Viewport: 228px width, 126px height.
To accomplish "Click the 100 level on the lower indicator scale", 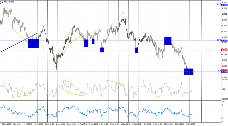I will (x=223, y=102).
